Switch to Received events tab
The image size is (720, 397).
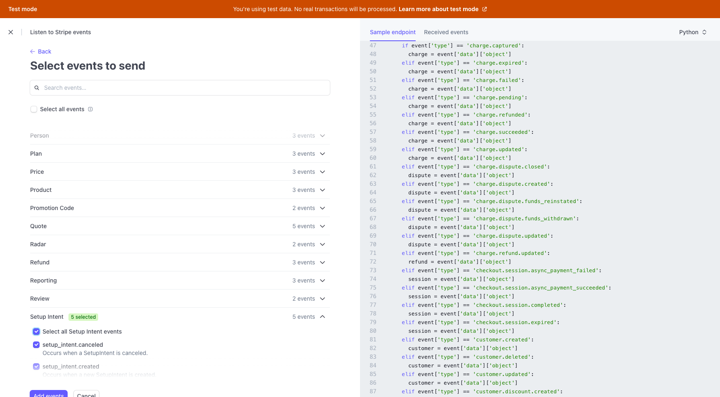coord(446,32)
